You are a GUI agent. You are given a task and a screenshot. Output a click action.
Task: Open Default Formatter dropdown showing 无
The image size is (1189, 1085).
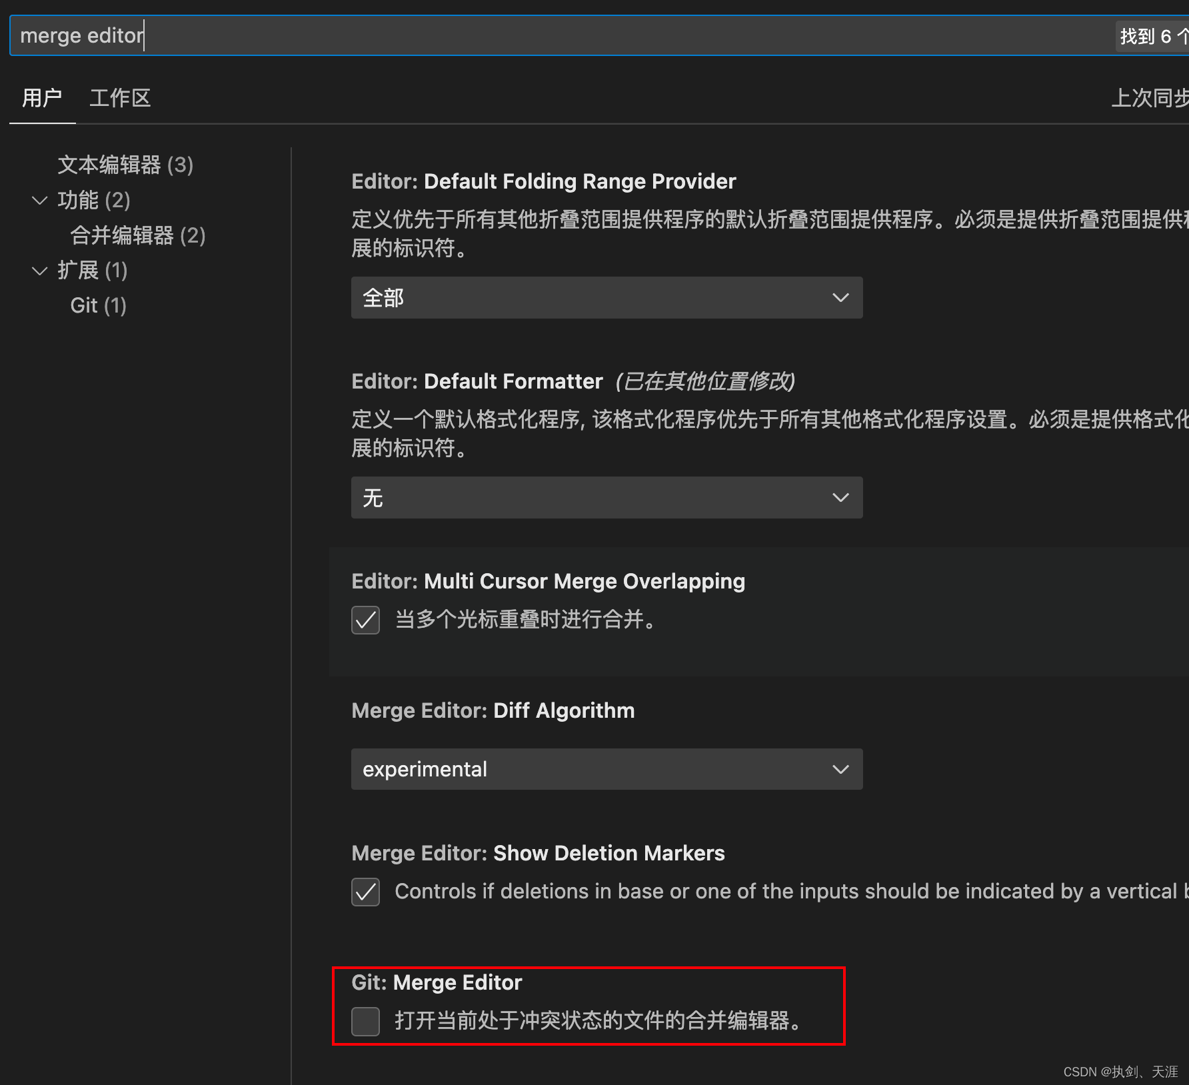tap(606, 497)
